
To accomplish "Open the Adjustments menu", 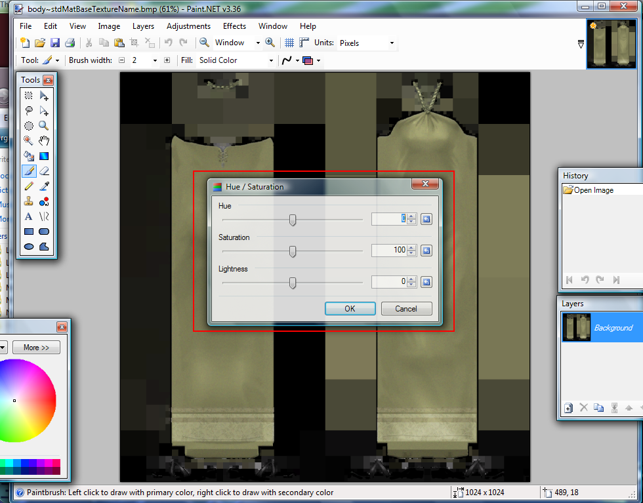I will [189, 26].
